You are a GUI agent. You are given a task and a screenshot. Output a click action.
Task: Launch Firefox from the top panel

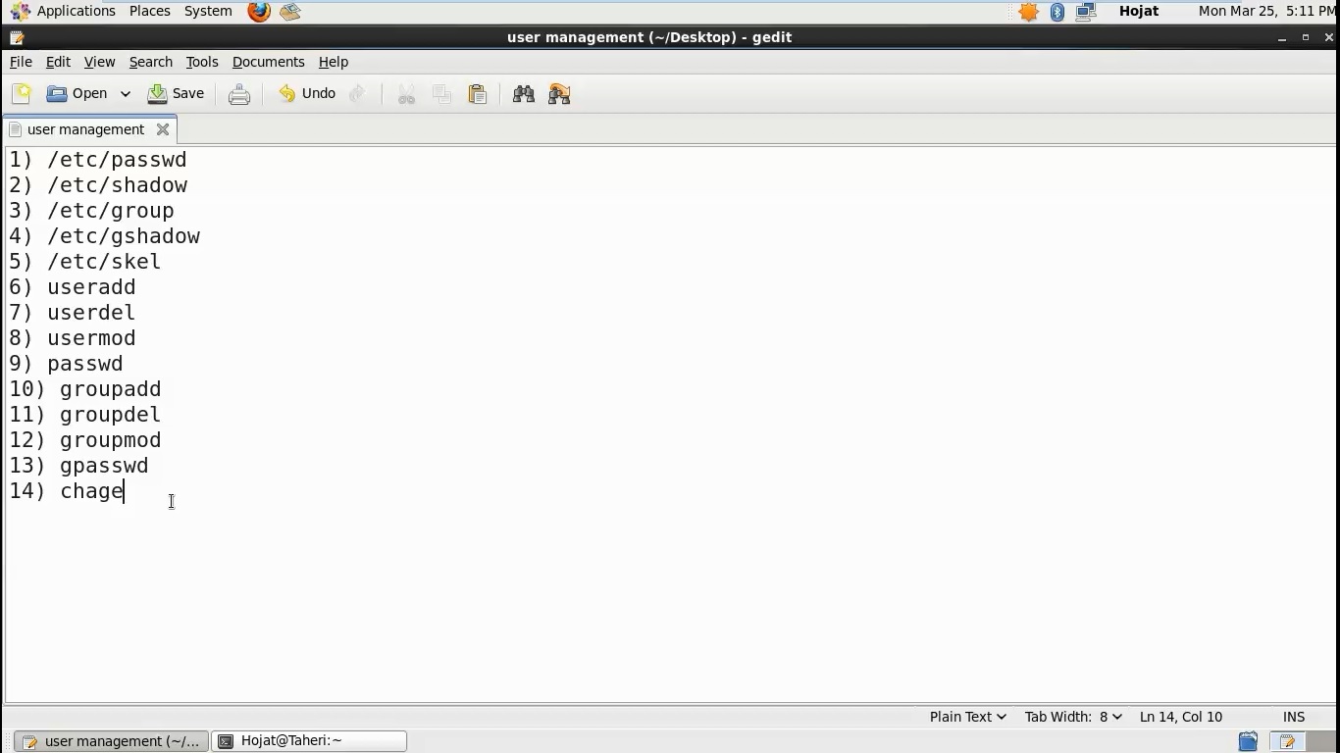click(259, 12)
